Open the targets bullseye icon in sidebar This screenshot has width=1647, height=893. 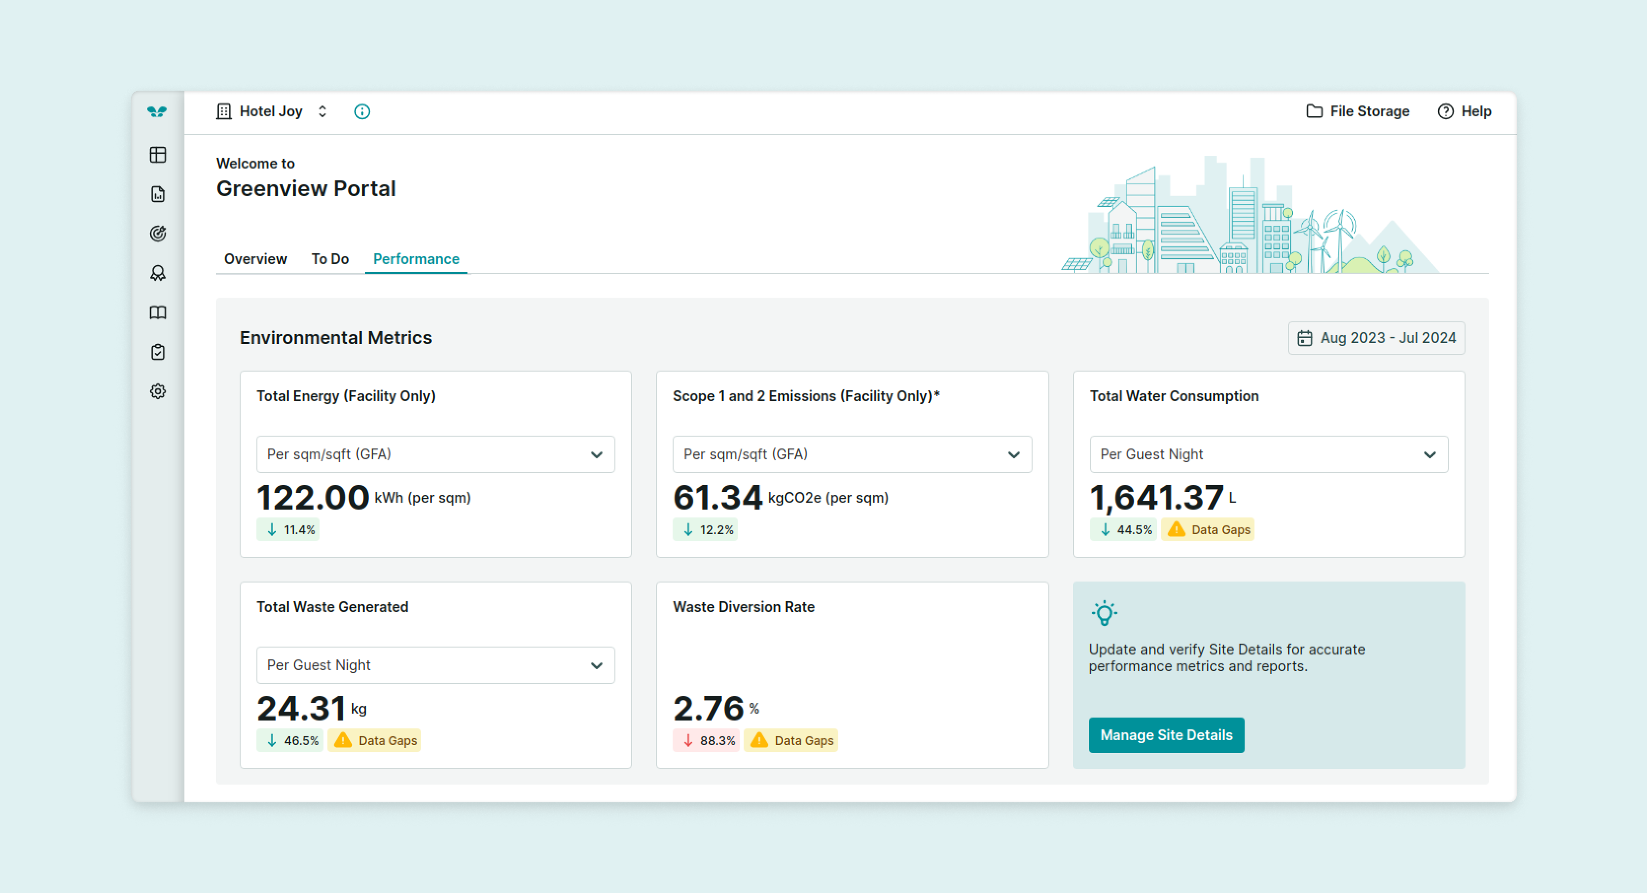point(158,234)
